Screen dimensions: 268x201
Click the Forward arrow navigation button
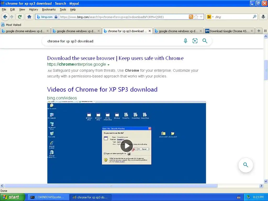12,17
